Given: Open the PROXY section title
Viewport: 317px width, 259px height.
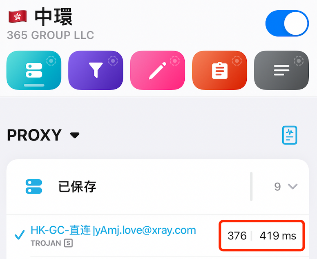Looking at the screenshot, I should [34, 135].
